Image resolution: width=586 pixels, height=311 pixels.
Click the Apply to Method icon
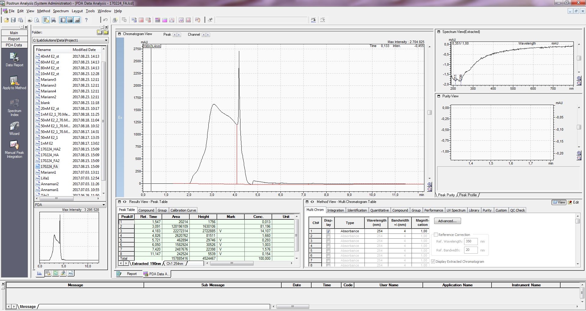coord(14,81)
